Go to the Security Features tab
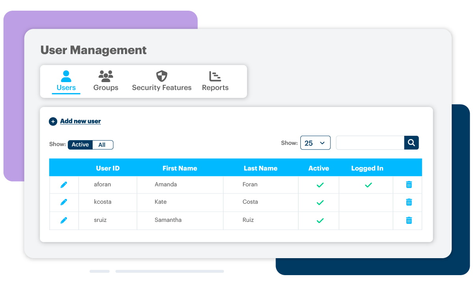 pyautogui.click(x=162, y=82)
